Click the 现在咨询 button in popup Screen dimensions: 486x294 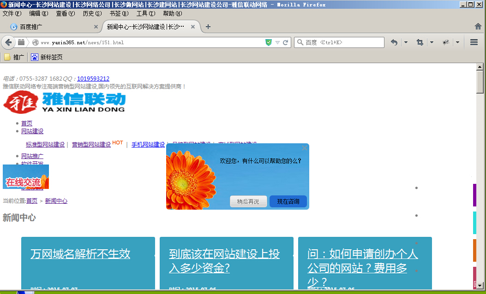pyautogui.click(x=288, y=201)
